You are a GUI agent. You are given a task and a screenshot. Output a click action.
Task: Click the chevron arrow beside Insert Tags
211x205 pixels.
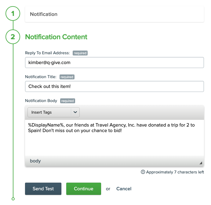[75, 112]
